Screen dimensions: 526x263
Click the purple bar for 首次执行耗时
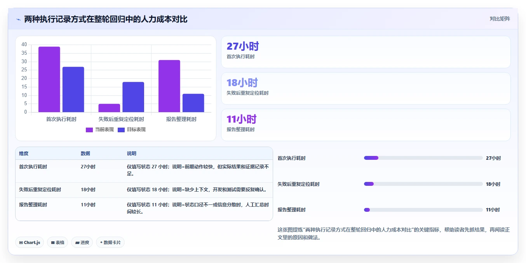point(49,80)
